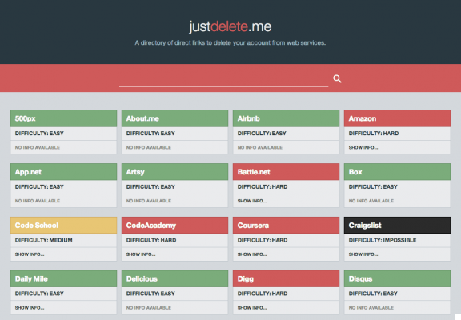Screen dimensions: 461x320
Task: Focus the search input field
Action: pos(223,78)
